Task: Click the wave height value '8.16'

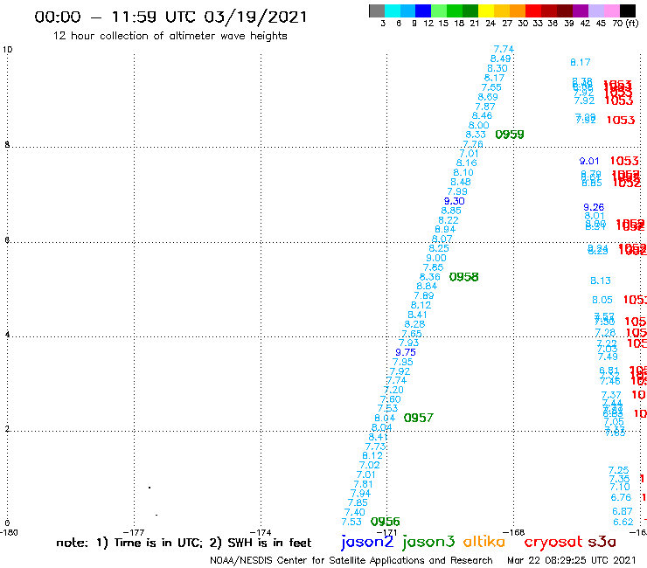Action: (x=467, y=163)
